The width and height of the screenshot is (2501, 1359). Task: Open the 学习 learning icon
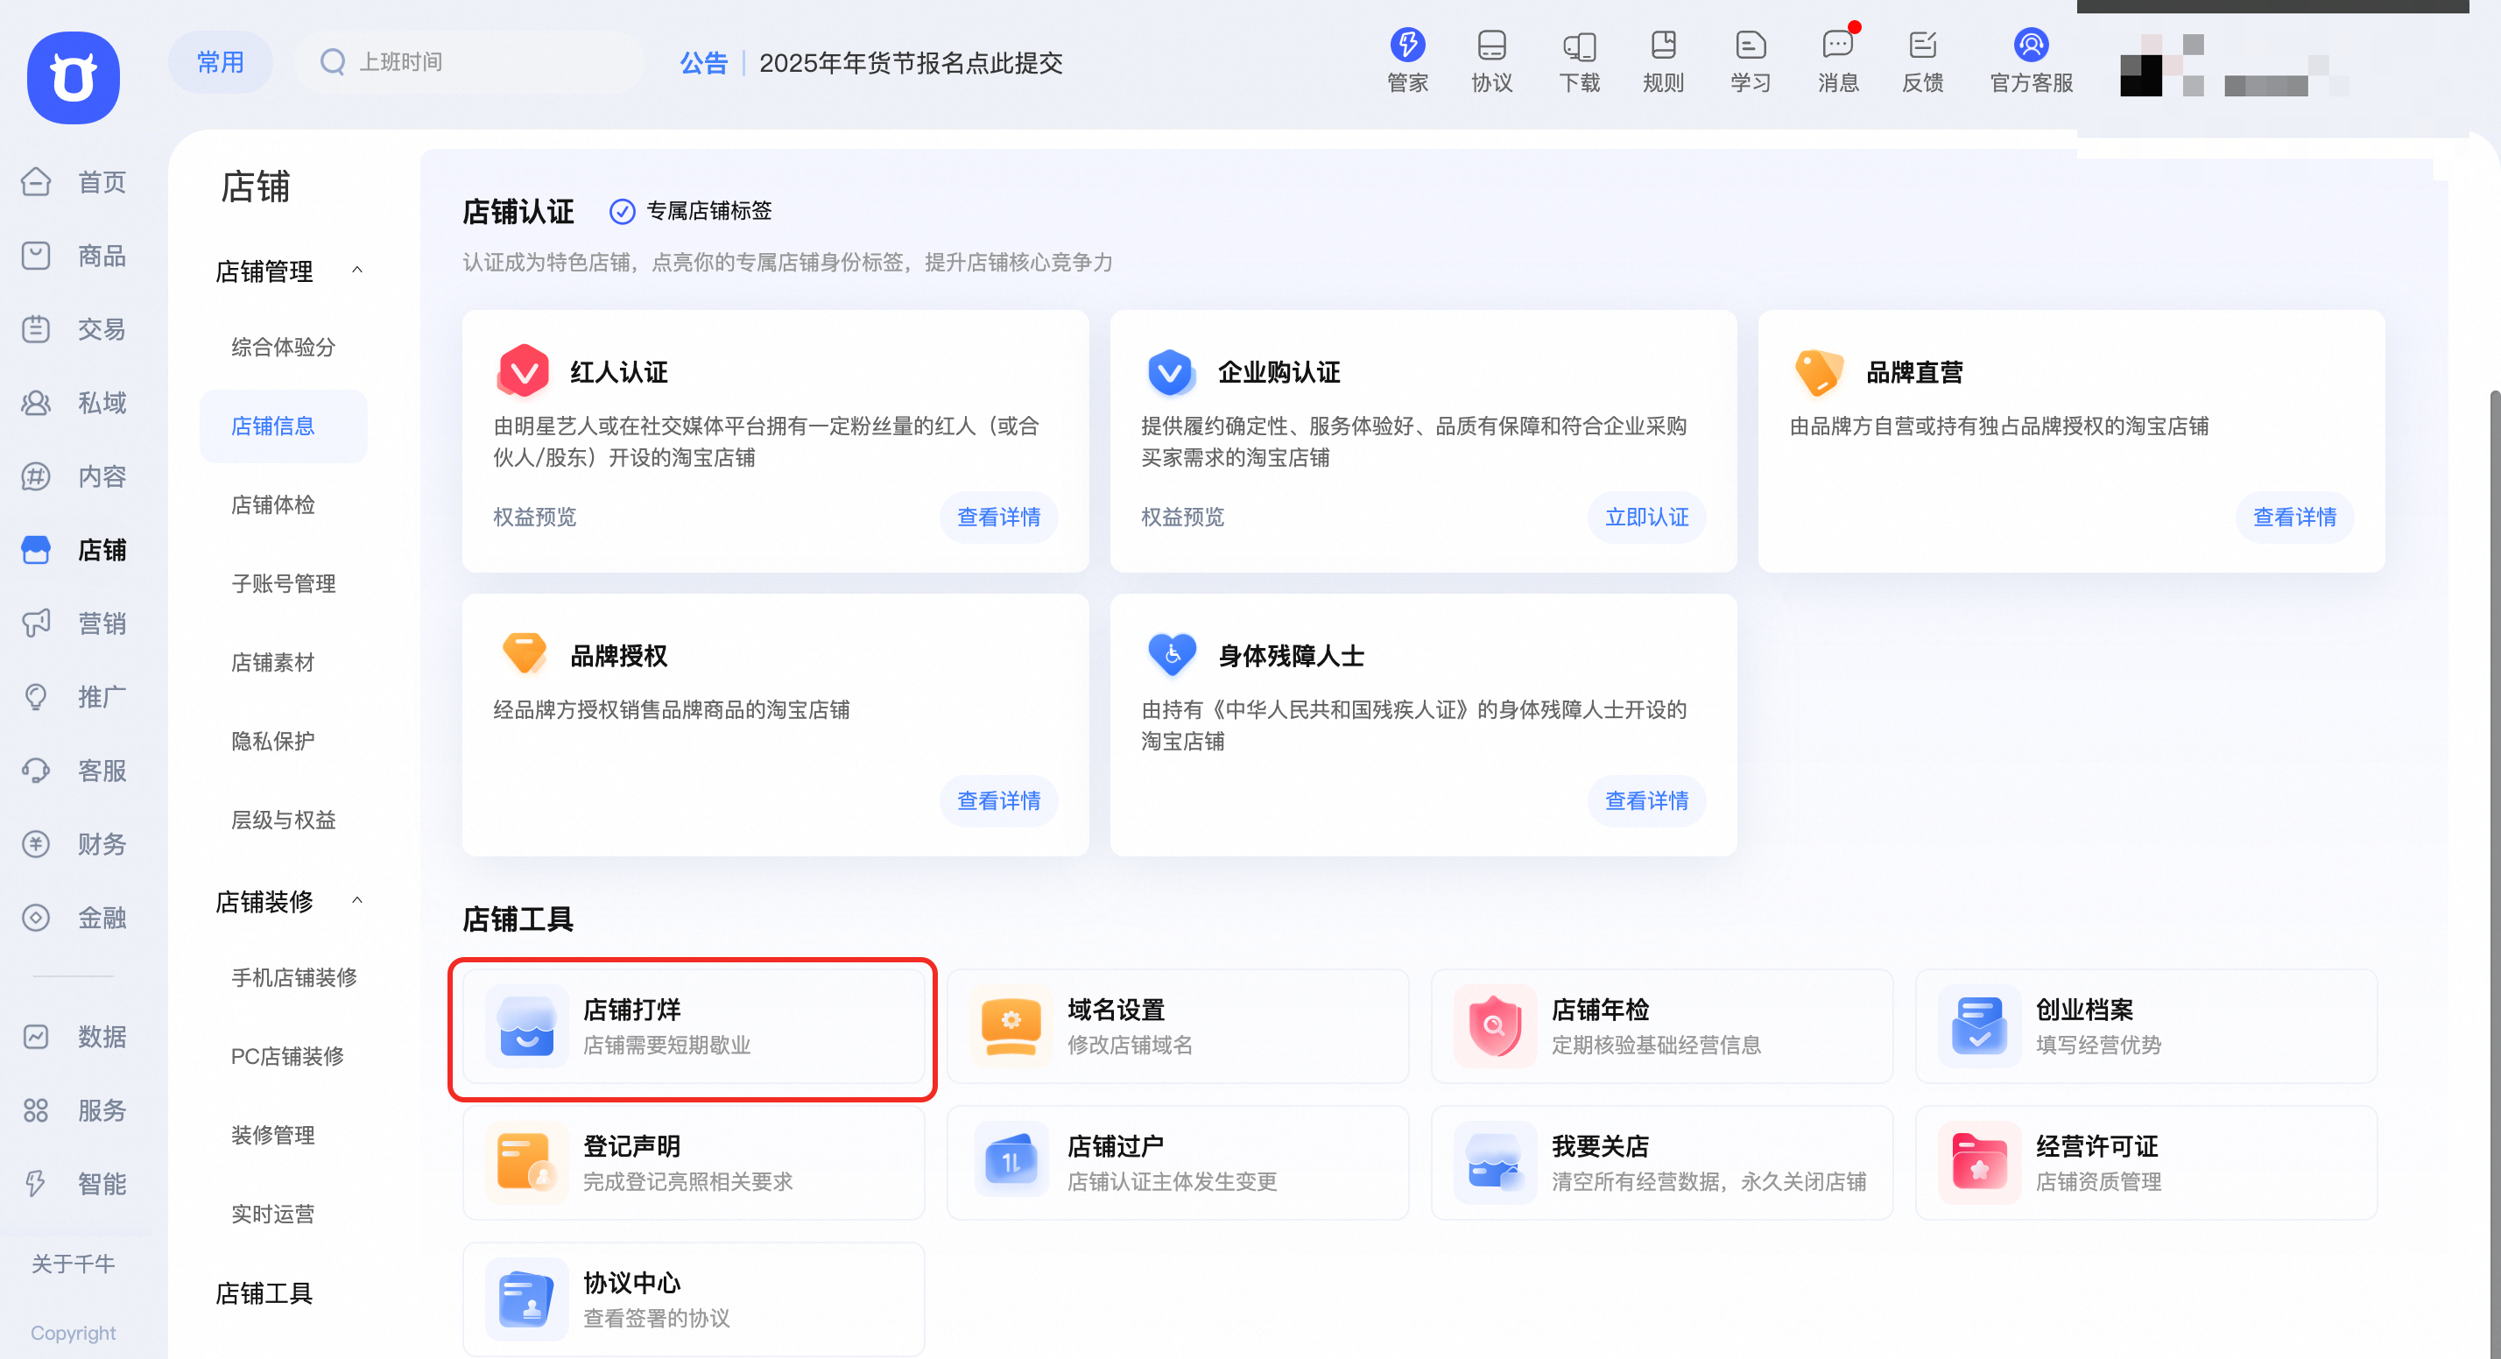coord(1750,60)
